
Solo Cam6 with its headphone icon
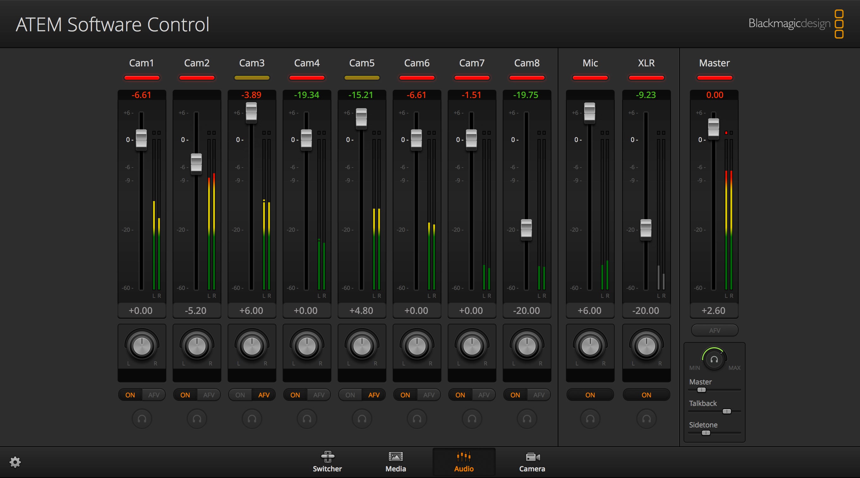417,419
